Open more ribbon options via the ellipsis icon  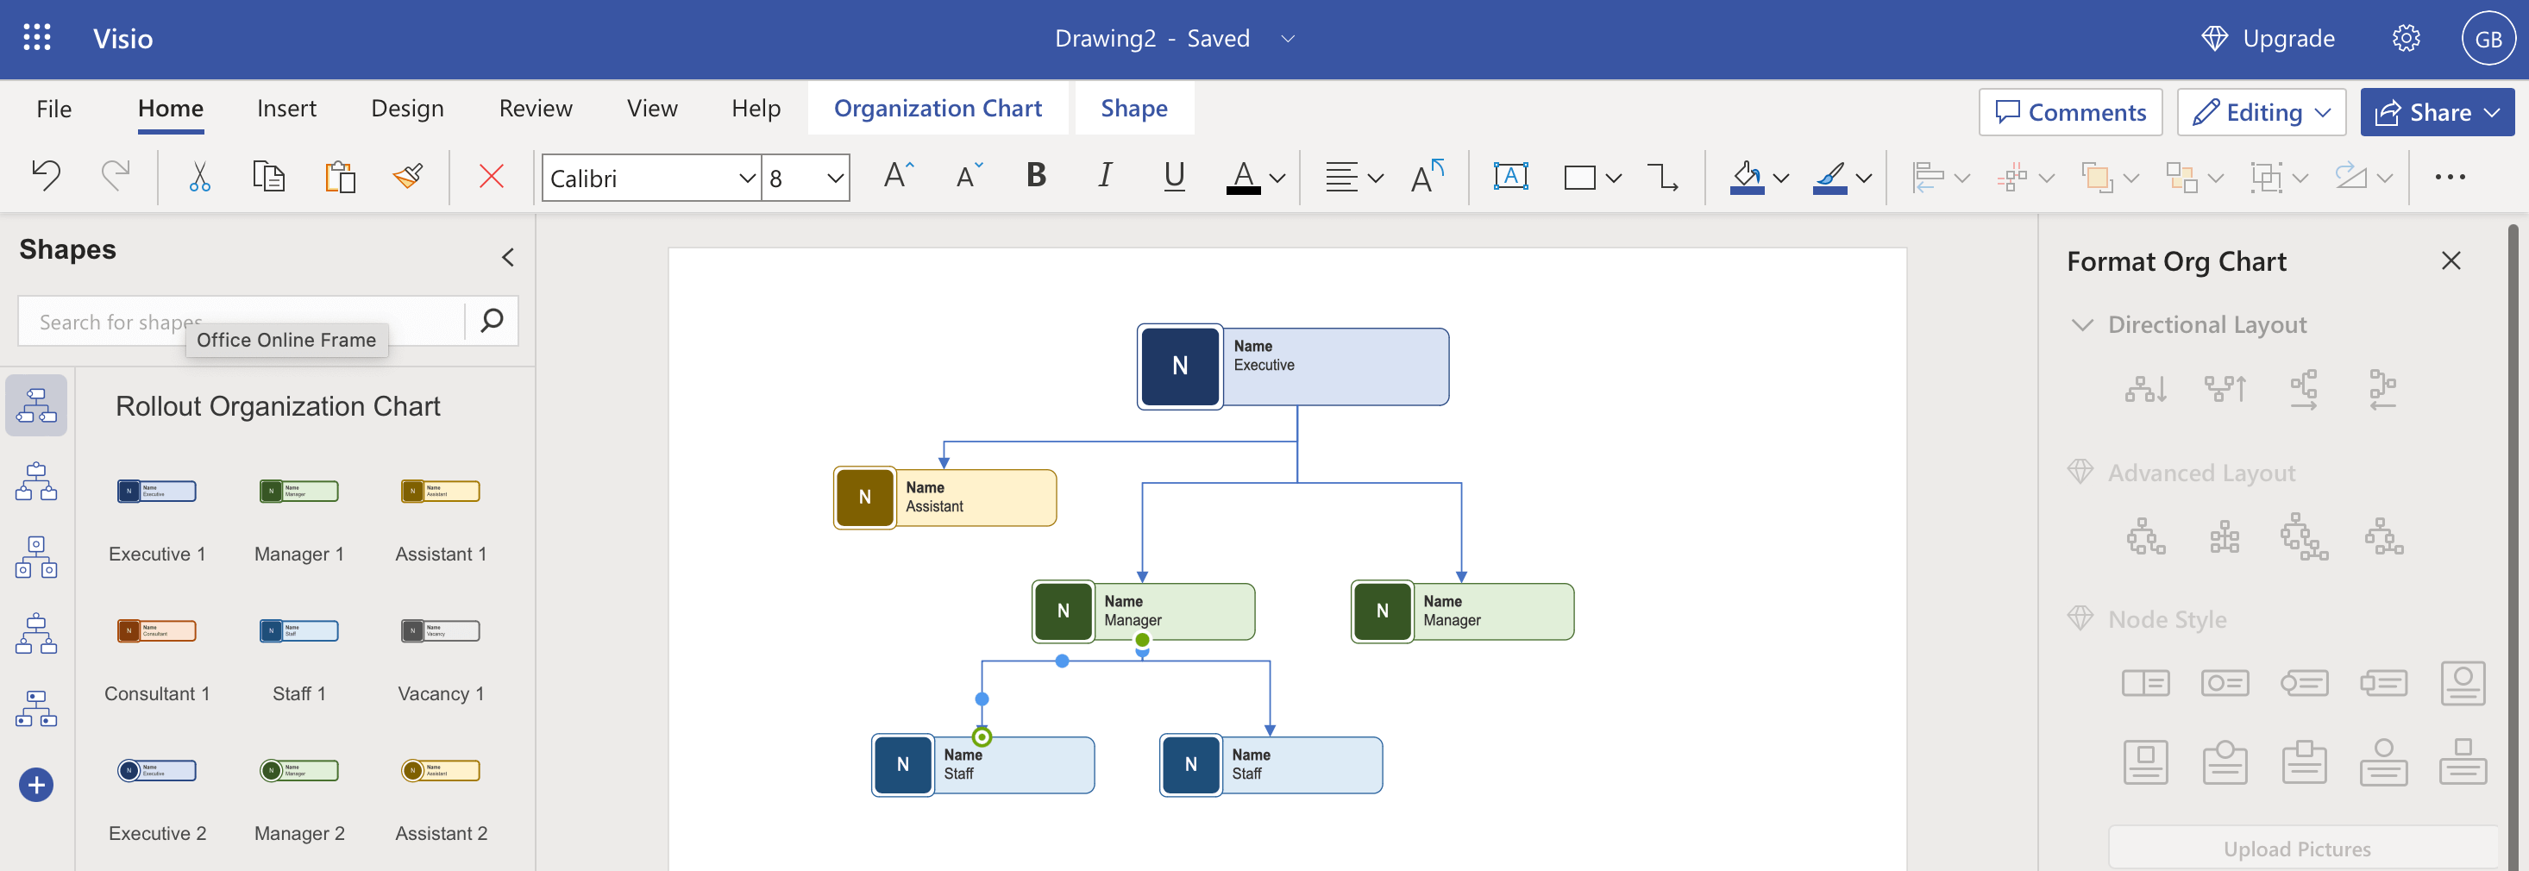point(2450,177)
